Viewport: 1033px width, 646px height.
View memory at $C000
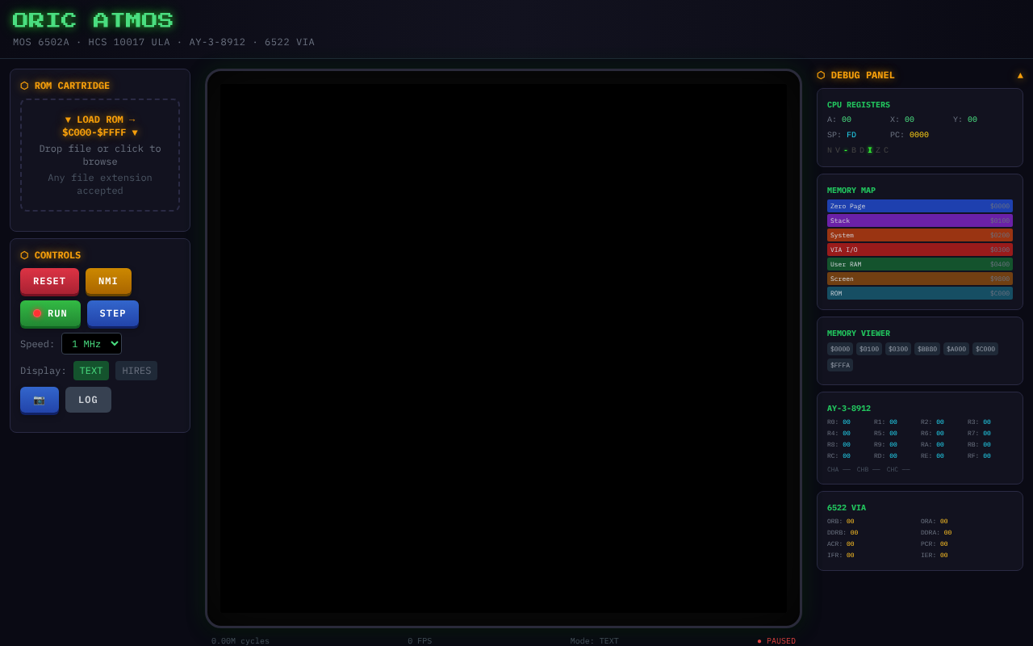click(x=985, y=349)
